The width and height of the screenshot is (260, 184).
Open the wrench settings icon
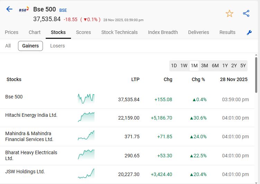coord(249,33)
